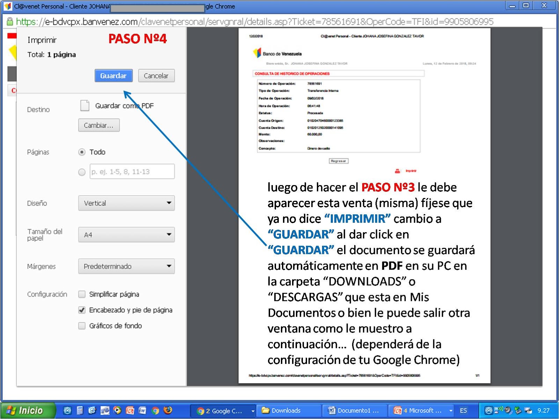This screenshot has height=419, width=559.
Task: Select the 'Guardar como PDF' destination icon
Action: 85,105
